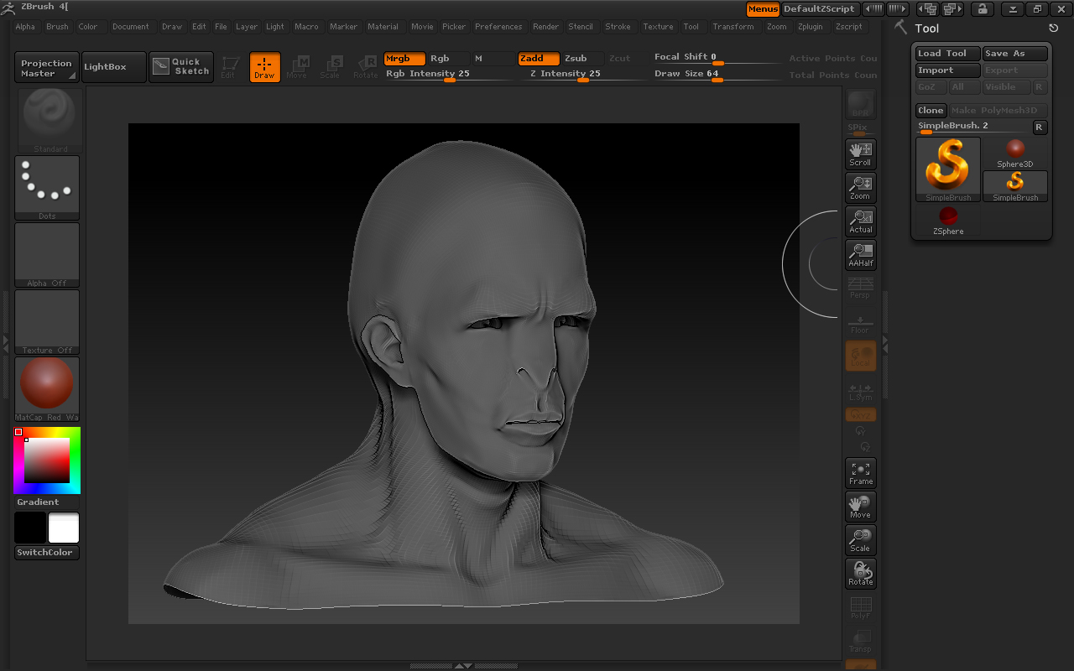This screenshot has height=671, width=1074.
Task: Toggle the Mrgb channel mode
Action: click(x=404, y=59)
